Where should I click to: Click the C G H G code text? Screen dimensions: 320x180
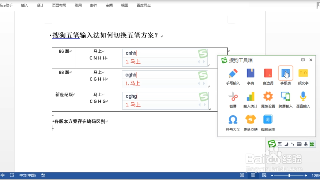pyautogui.click(x=97, y=101)
